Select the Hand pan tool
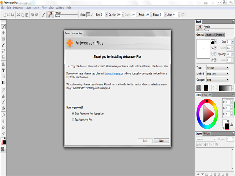The width and height of the screenshot is (235, 176). coord(3,121)
